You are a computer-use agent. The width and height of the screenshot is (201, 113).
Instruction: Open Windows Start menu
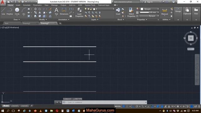pyautogui.click(x=3, y=111)
